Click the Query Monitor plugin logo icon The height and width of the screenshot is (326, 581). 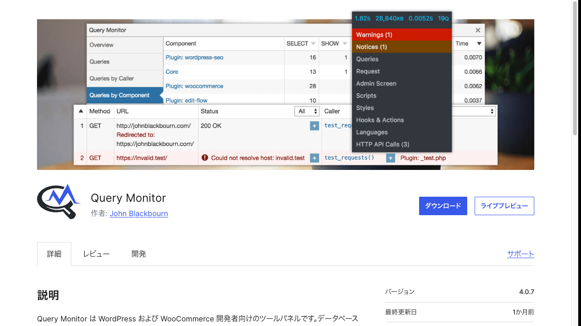pyautogui.click(x=59, y=201)
